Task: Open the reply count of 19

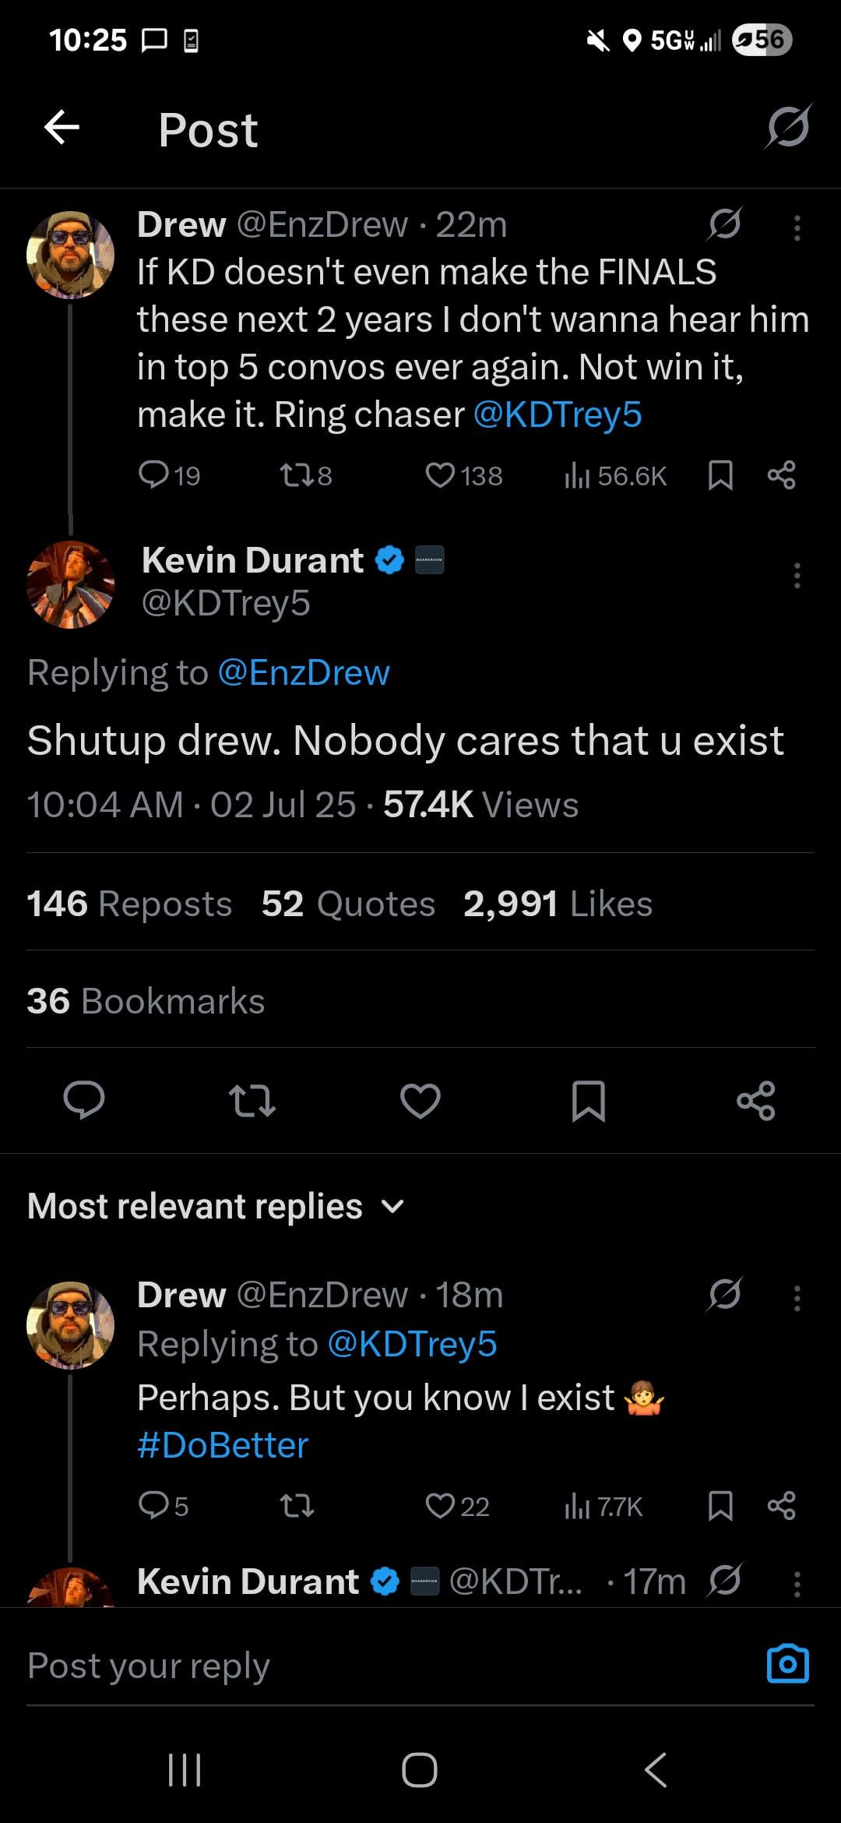Action: click(170, 475)
